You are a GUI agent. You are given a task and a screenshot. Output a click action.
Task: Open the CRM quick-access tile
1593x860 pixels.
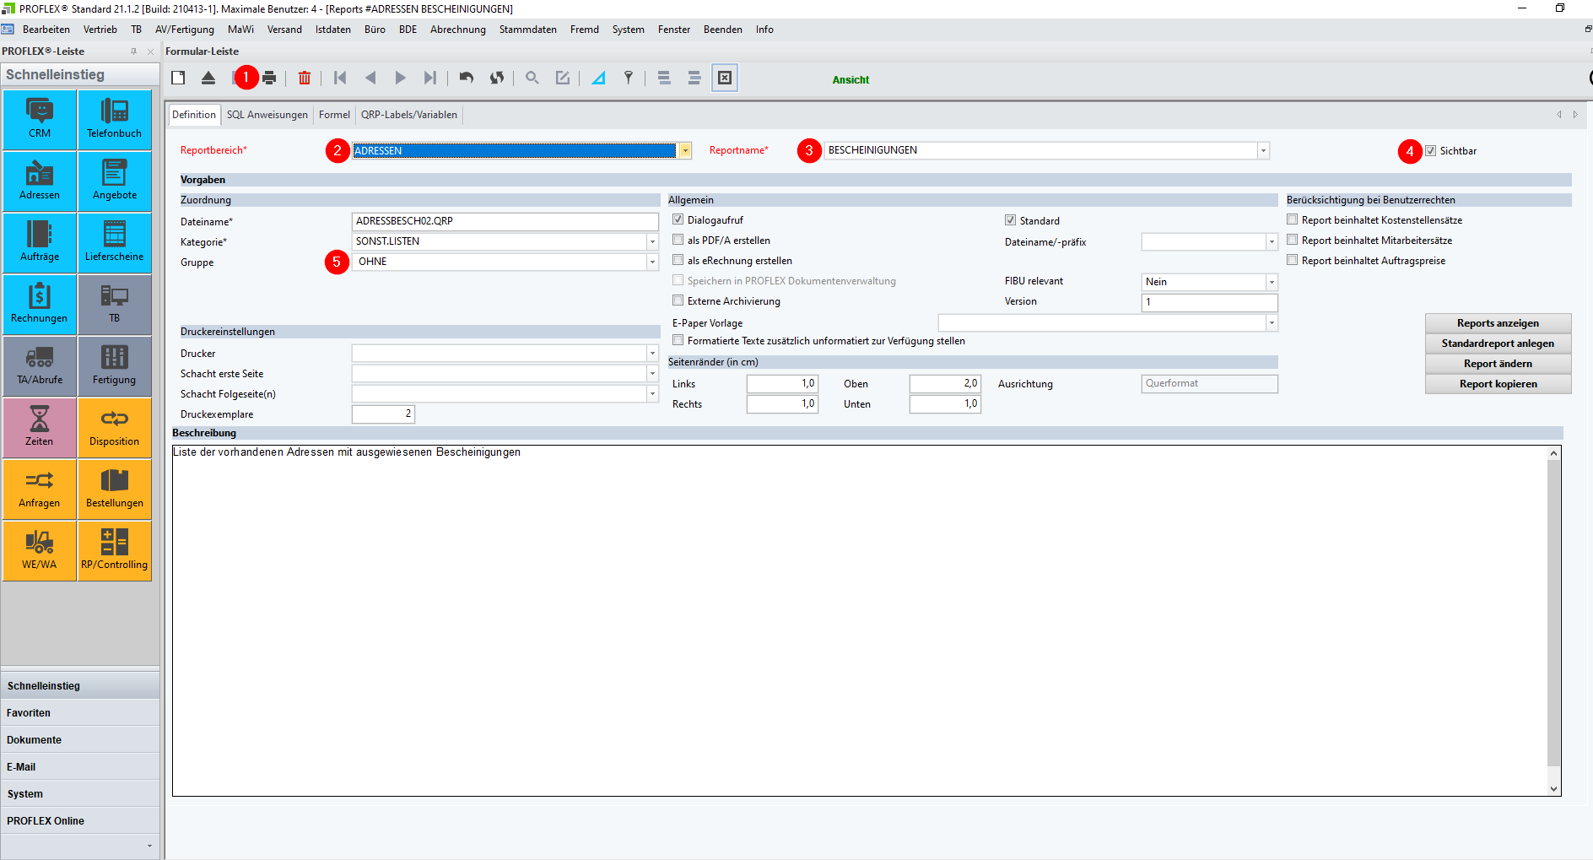tap(40, 120)
